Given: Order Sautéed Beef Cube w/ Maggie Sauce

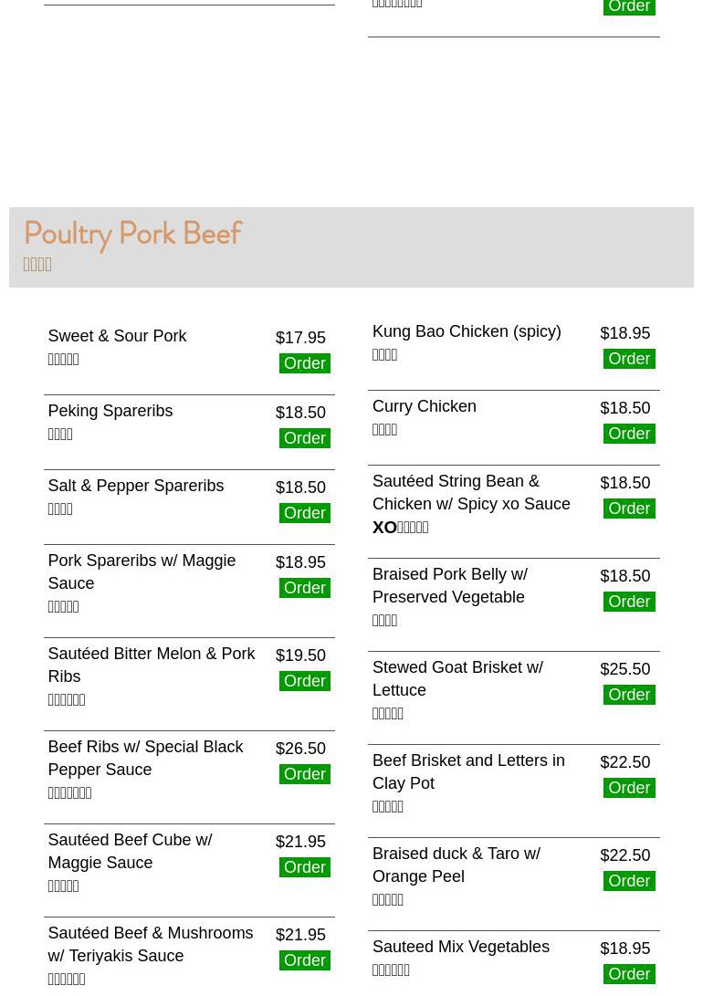Looking at the screenshot, I should pos(304,867).
